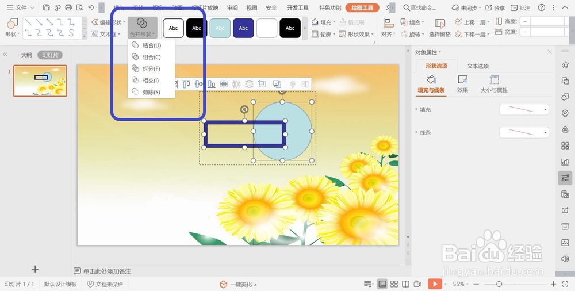Select the 大小与属性 size and properties icon
Viewport: 575px width, 291px height.
[x=494, y=84]
